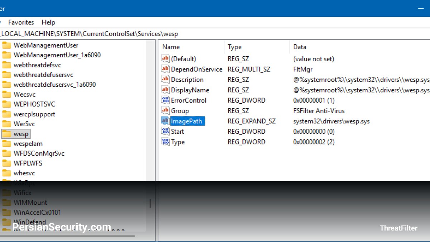430x242 pixels.
Task: Select the Group registry value icon
Action: 165,110
